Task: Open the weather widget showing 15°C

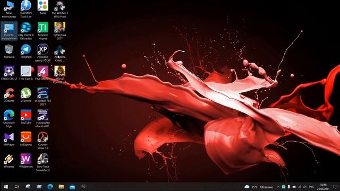Action: coord(259,187)
